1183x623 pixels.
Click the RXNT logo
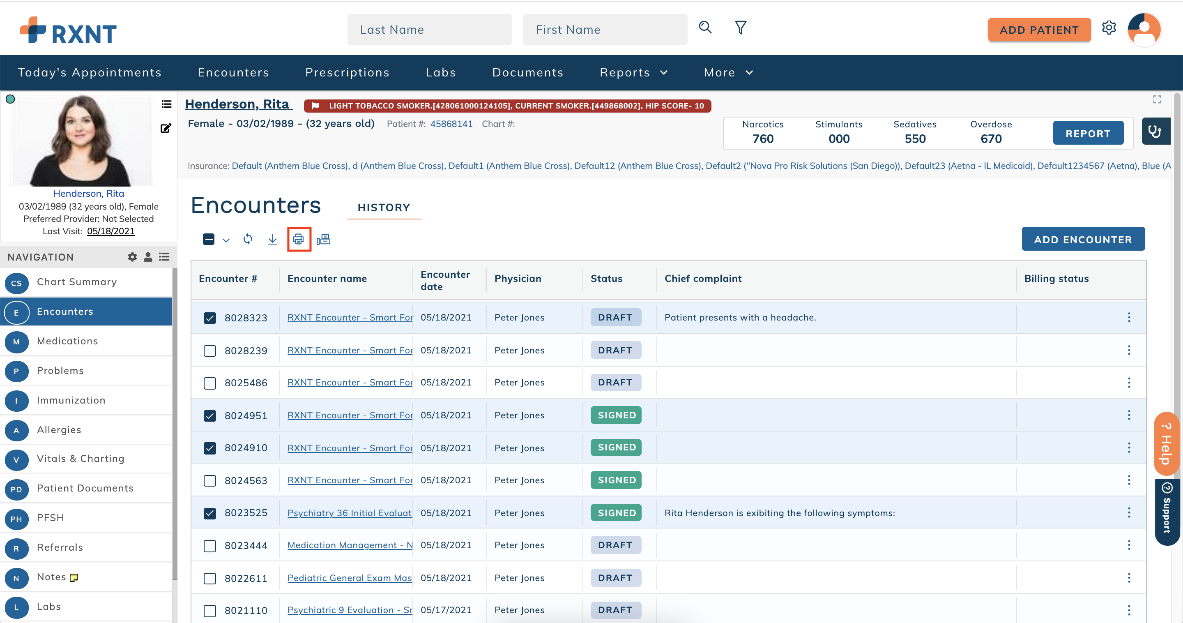pyautogui.click(x=68, y=30)
